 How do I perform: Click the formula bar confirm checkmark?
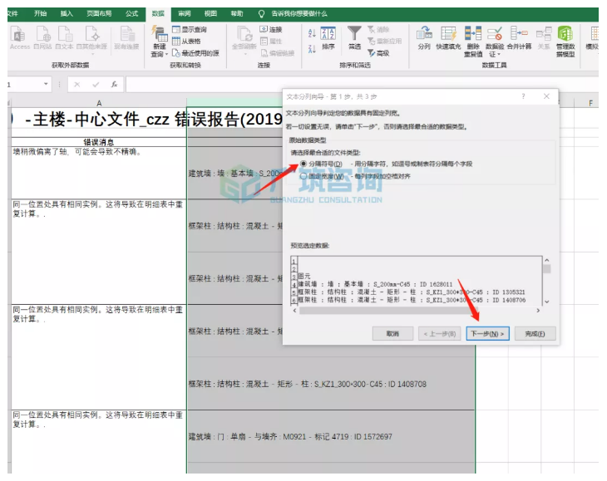pyautogui.click(x=96, y=84)
